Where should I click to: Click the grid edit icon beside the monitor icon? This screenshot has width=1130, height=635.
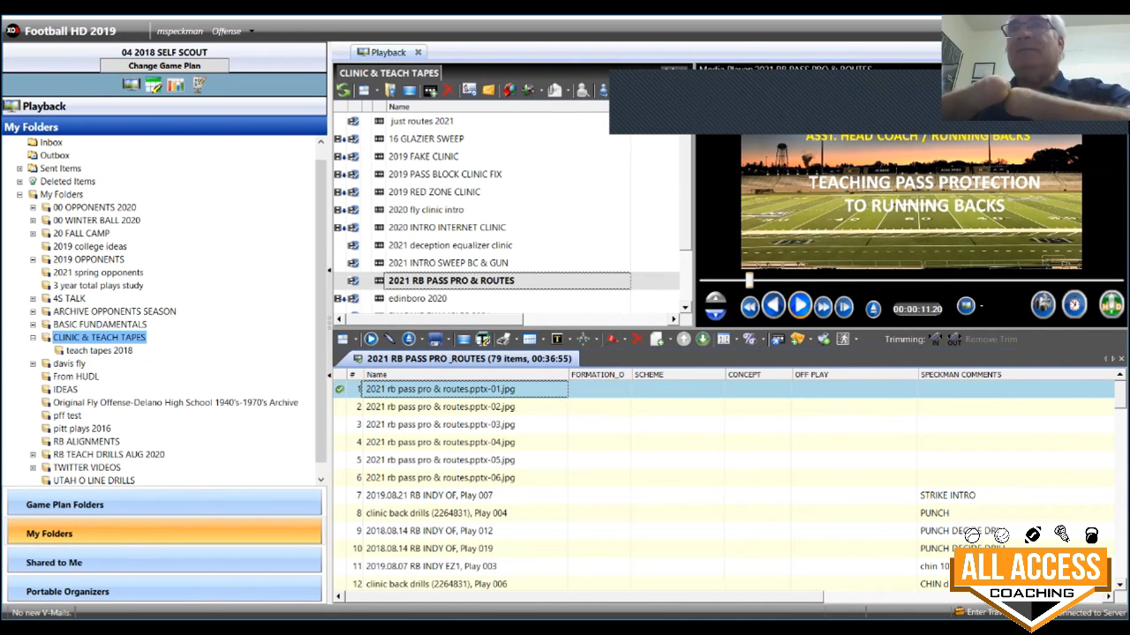point(154,85)
